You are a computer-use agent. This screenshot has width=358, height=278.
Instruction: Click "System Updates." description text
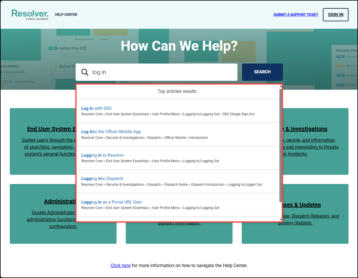pyautogui.click(x=295, y=223)
